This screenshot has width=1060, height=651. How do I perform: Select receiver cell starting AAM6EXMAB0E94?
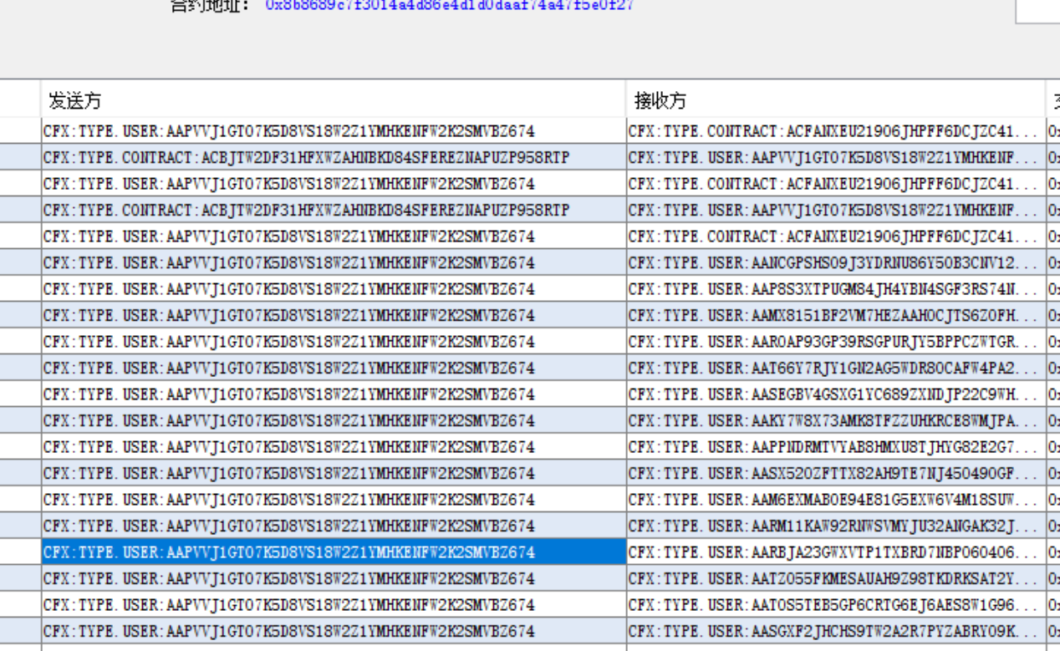click(836, 500)
